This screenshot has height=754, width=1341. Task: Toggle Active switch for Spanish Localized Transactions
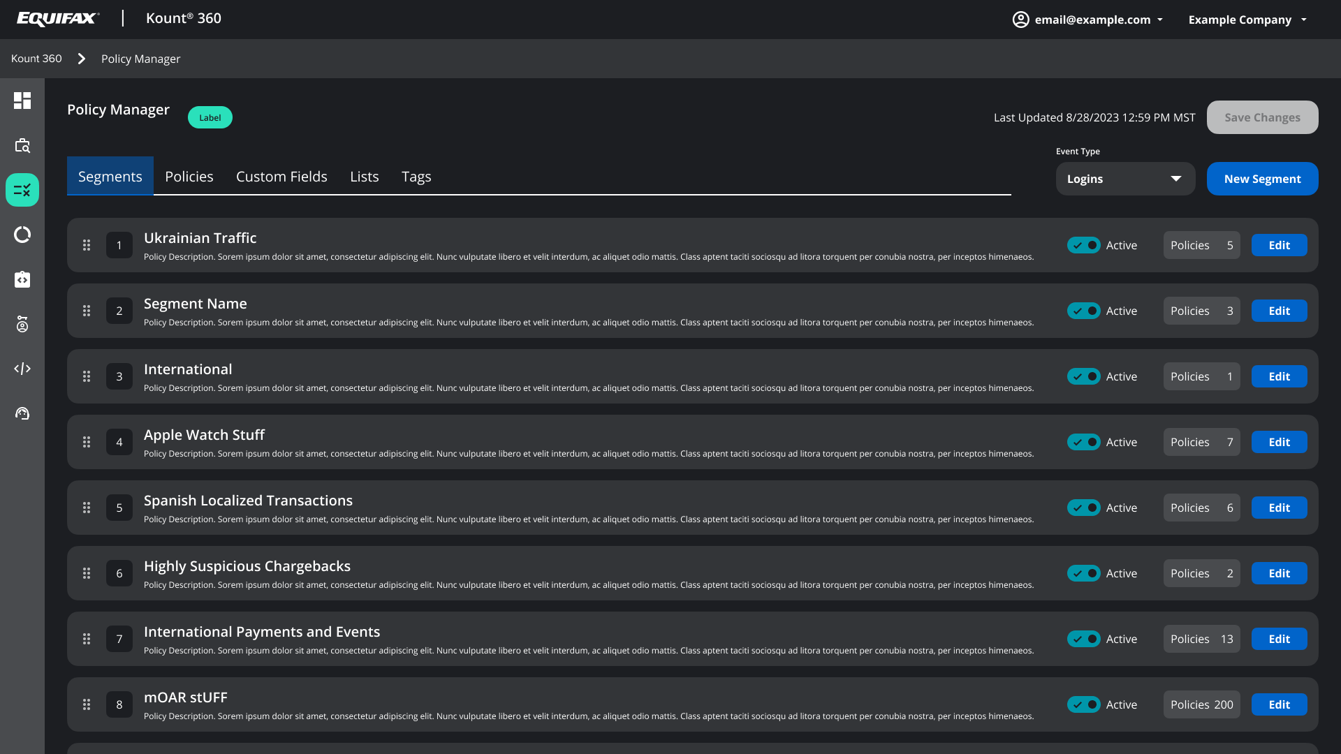point(1084,508)
